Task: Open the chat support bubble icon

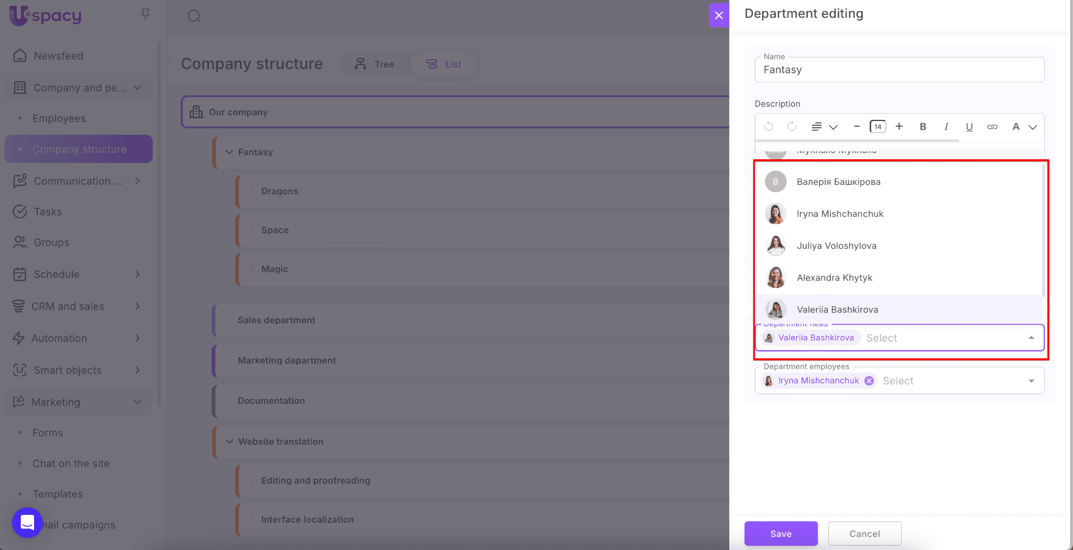Action: (x=27, y=522)
